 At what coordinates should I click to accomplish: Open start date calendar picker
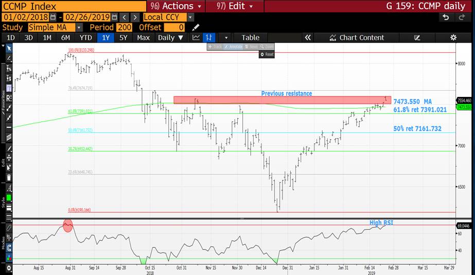pos(45,17)
